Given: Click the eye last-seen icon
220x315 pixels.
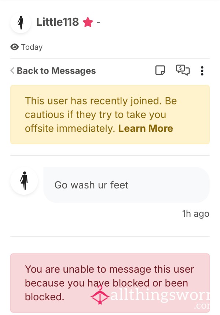Looking at the screenshot, I should pyautogui.click(x=14, y=47).
